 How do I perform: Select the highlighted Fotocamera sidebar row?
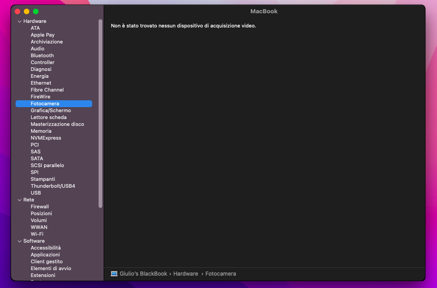54,103
